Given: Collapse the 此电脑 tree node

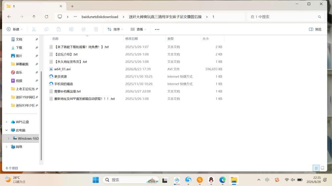Looking at the screenshot, I should click(x=7, y=130).
